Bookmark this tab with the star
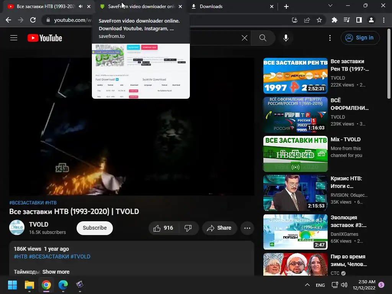This screenshot has width=392, height=294. click(x=319, y=20)
